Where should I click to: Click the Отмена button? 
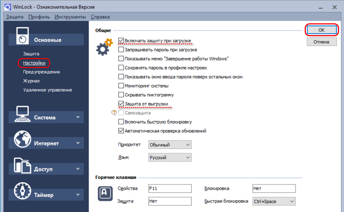(x=321, y=42)
